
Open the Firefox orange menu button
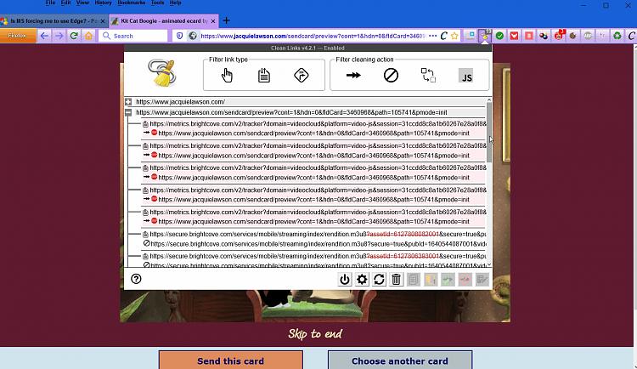pos(18,36)
